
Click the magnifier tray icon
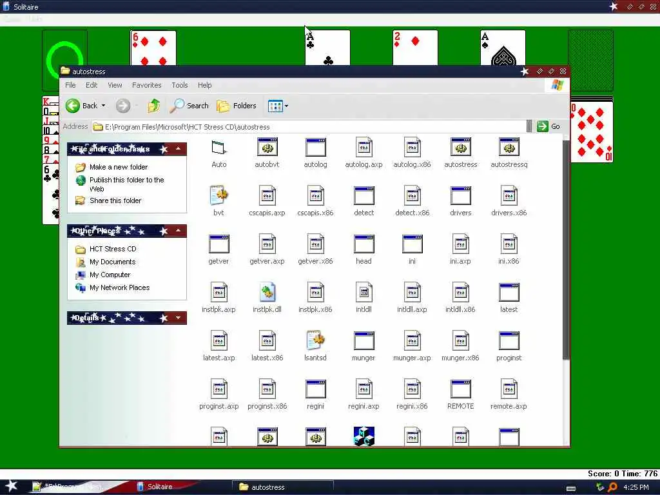pos(613,487)
